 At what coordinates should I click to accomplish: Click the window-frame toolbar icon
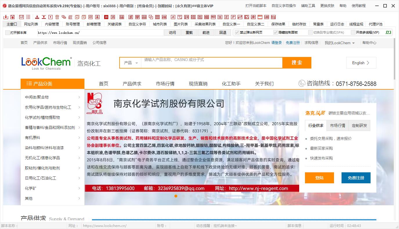[260, 17]
